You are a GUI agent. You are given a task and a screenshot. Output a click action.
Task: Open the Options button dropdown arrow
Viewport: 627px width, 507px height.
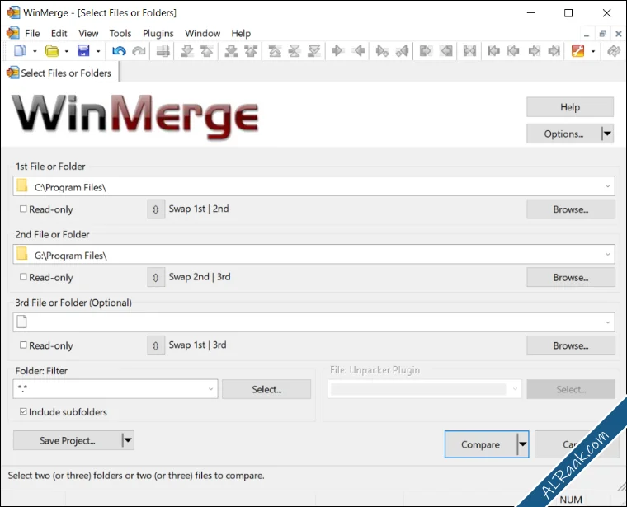point(607,134)
